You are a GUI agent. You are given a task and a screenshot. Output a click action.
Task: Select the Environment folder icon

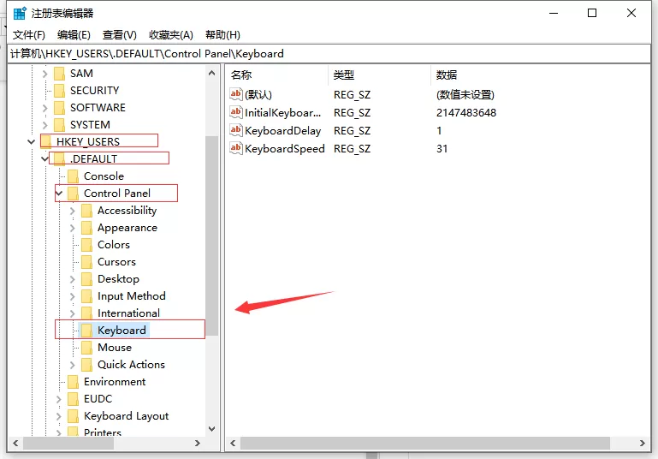pos(73,382)
